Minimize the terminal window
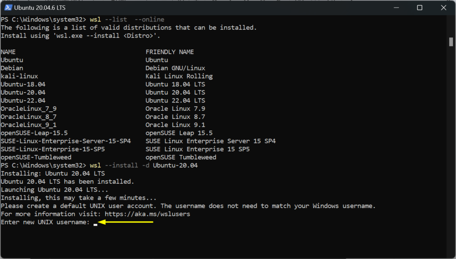This screenshot has height=259, width=456. pos(396,8)
